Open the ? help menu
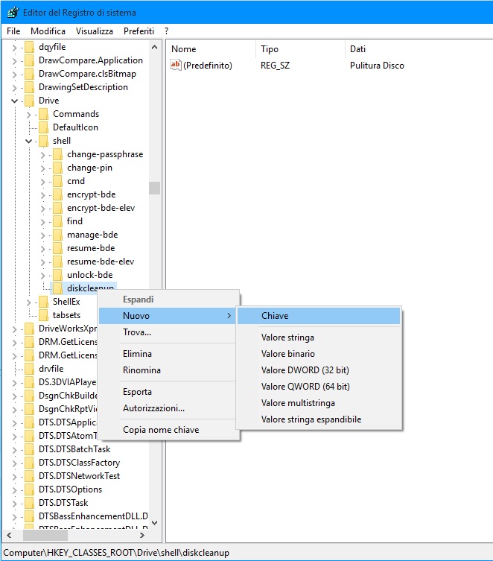Image resolution: width=493 pixels, height=561 pixels. click(167, 31)
